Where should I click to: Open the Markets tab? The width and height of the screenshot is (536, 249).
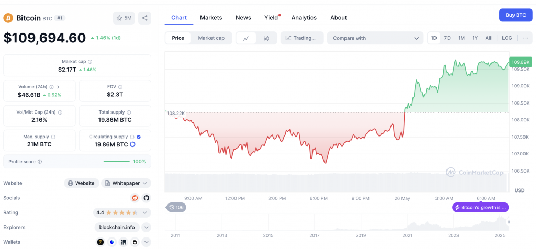(x=211, y=18)
